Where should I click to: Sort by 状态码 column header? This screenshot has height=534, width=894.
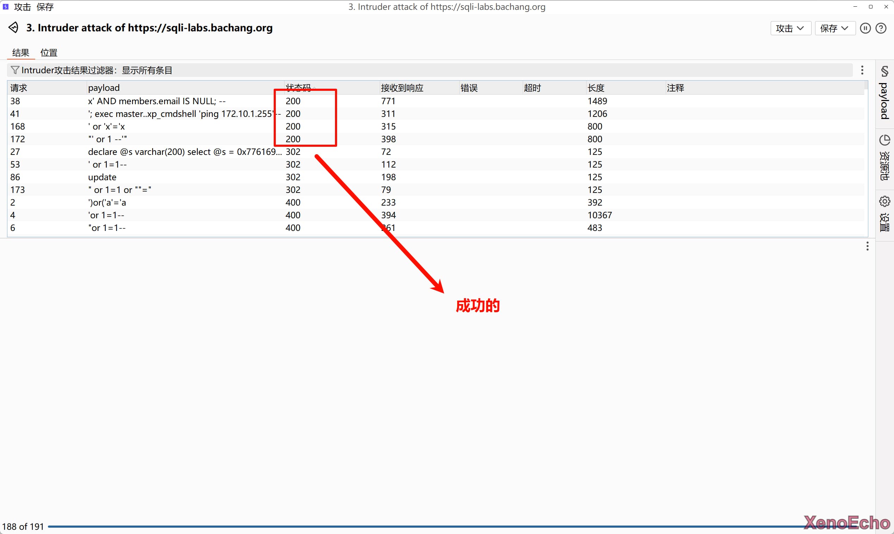298,87
